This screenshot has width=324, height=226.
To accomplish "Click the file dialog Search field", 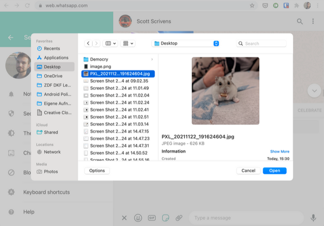I will click(261, 43).
